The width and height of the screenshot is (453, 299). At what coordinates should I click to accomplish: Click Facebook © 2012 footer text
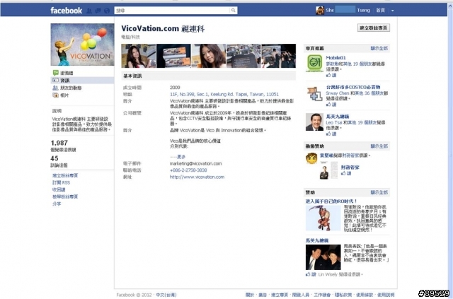click(134, 295)
